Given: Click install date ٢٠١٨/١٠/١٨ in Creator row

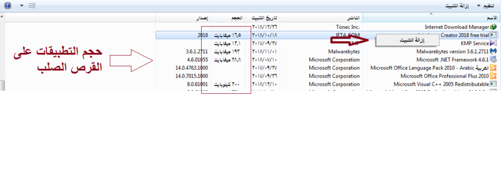Looking at the screenshot, I should click(265, 35).
